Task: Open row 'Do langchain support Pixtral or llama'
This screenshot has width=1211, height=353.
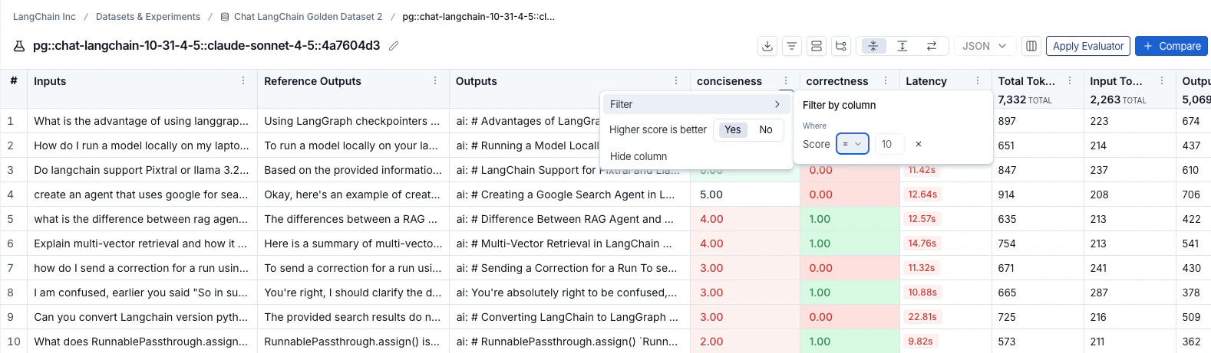Action: coord(141,170)
